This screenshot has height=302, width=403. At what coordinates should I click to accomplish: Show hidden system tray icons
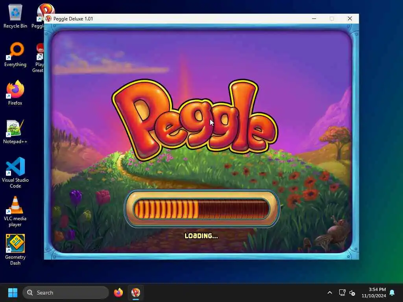pos(330,293)
